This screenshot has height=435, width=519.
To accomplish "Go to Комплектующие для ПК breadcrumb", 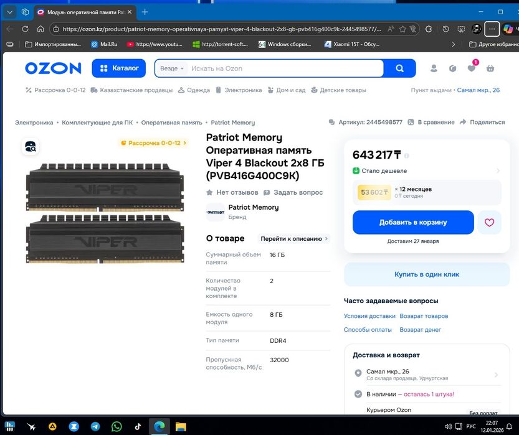I will pos(97,123).
